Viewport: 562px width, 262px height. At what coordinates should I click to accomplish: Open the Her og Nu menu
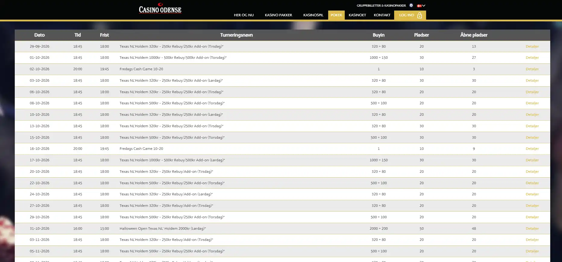click(244, 15)
